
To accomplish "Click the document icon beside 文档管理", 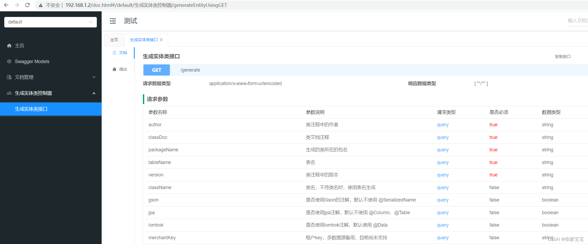I will click(9, 77).
